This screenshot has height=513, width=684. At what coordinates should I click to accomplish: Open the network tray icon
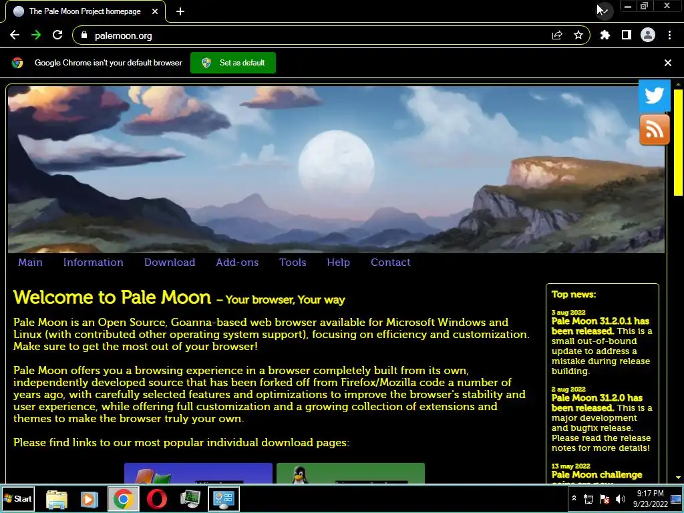588,499
